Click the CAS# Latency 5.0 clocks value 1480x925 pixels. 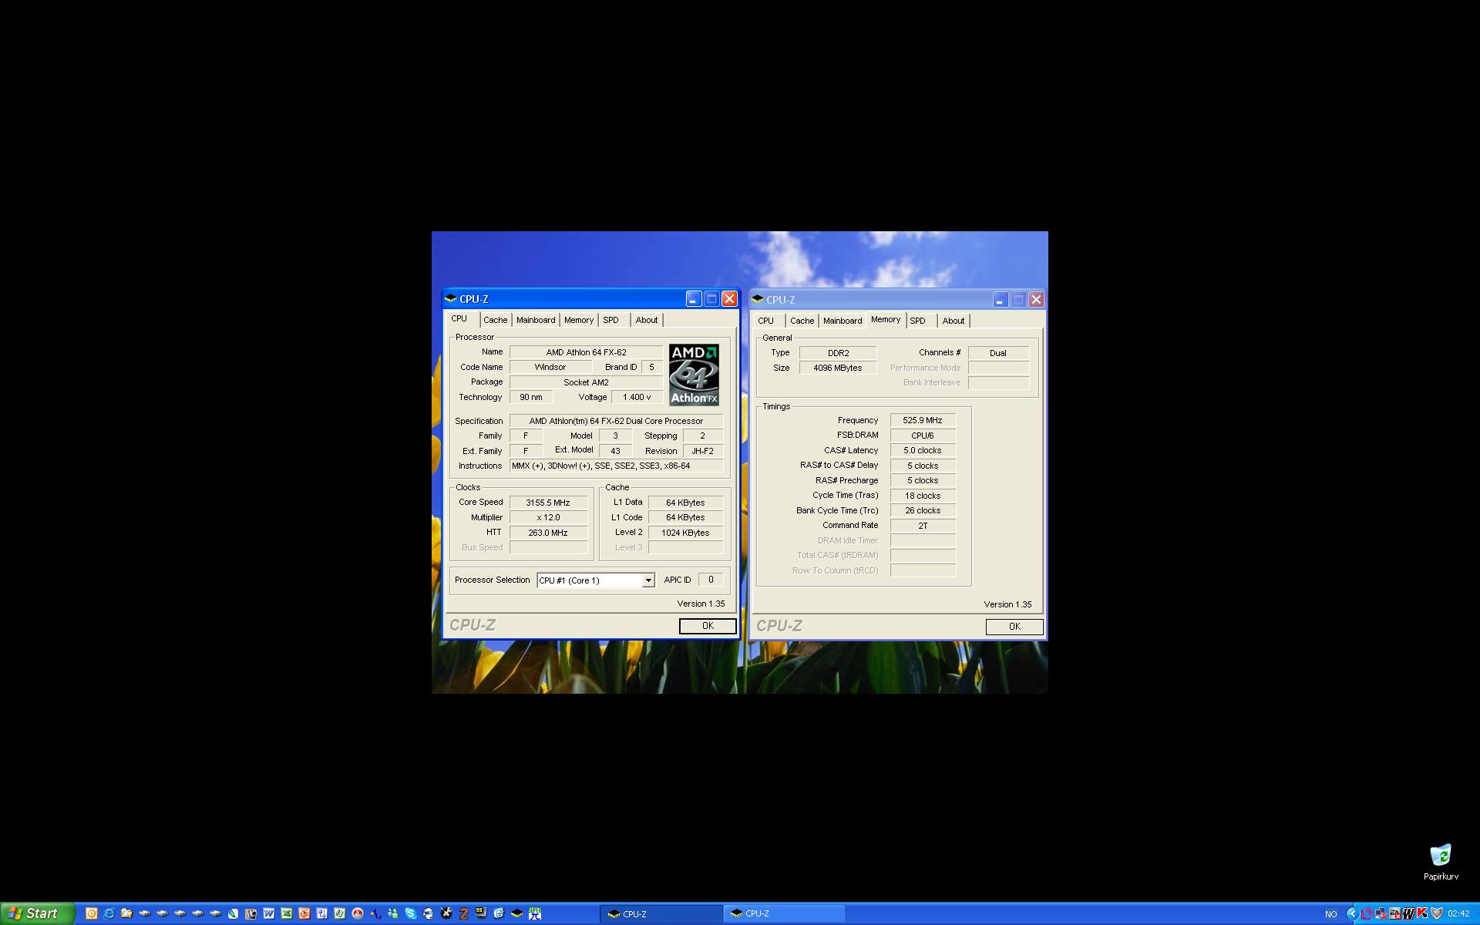point(923,450)
